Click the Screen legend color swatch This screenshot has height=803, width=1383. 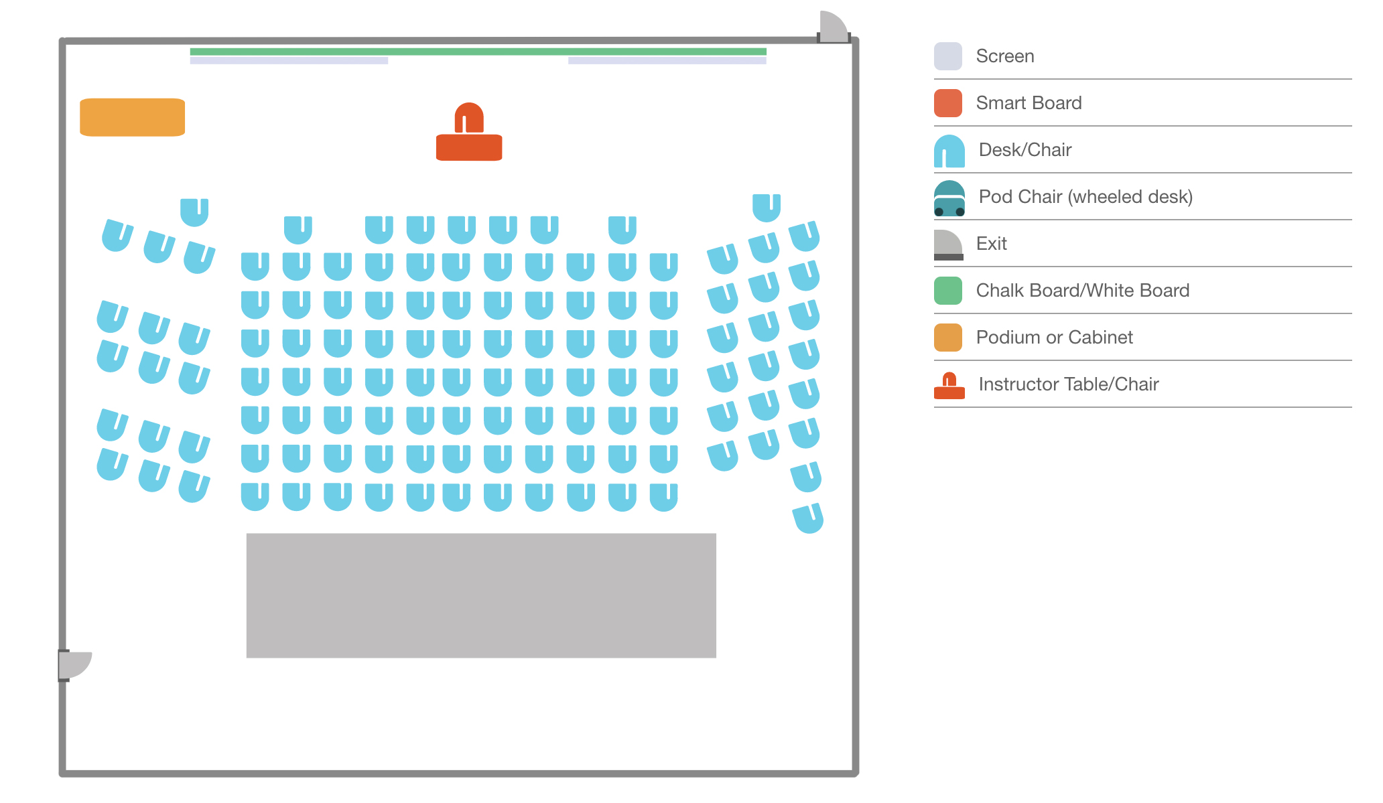pyautogui.click(x=947, y=56)
